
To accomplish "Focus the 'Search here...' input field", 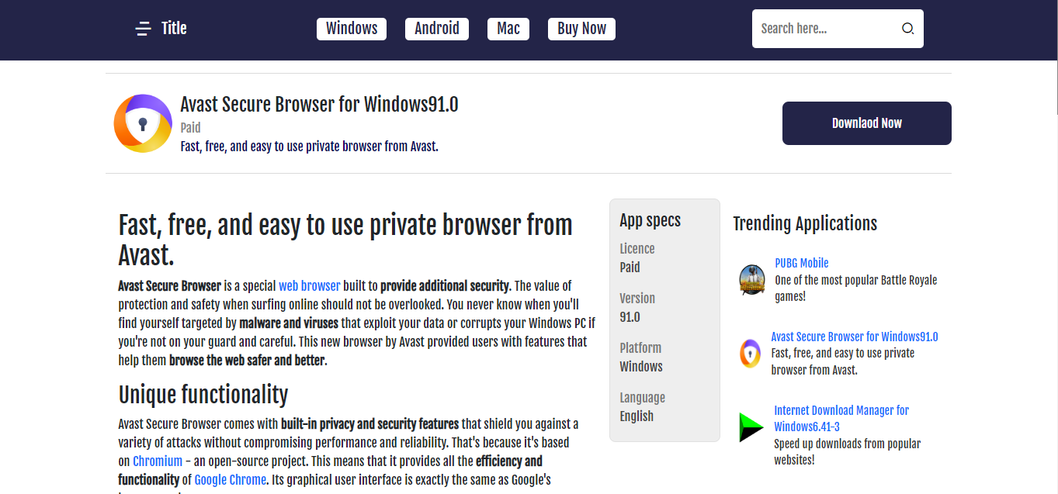I will pyautogui.click(x=823, y=29).
